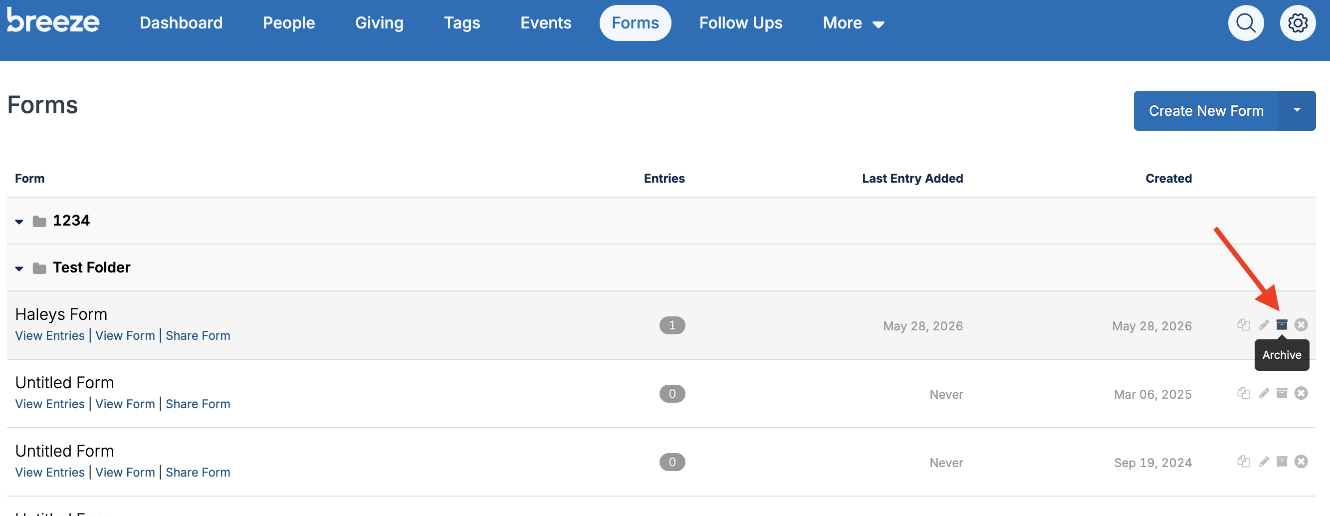Click the Last Entry Added column header
The image size is (1330, 516).
coord(912,179)
